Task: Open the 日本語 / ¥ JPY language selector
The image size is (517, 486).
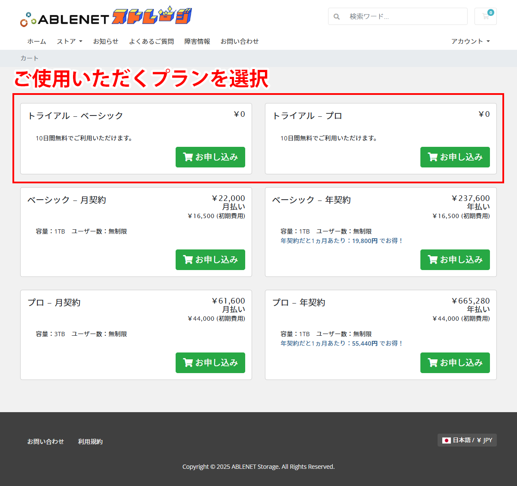Action: pyautogui.click(x=467, y=440)
